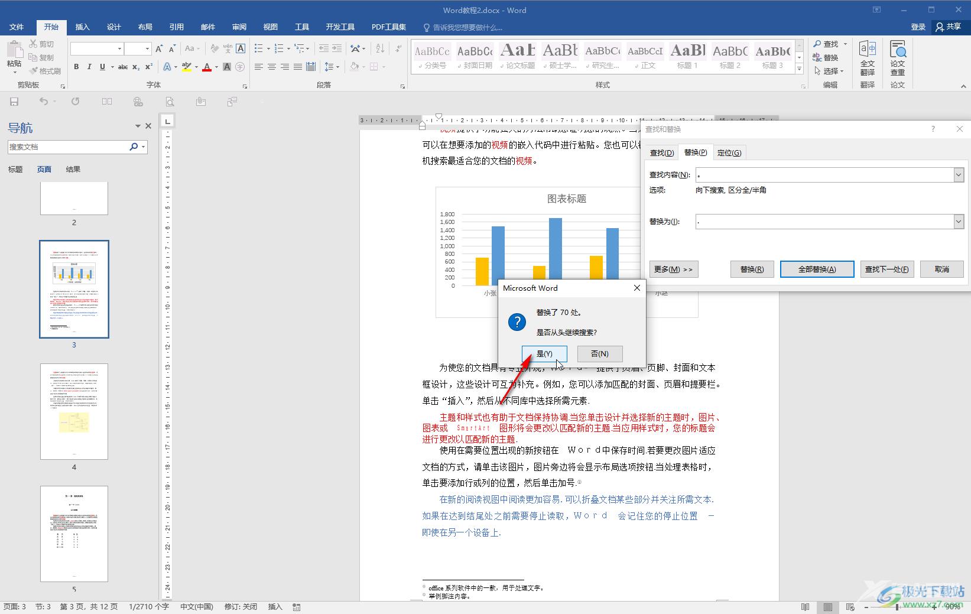
Task: Align text right in paragraph group
Action: coord(285,67)
